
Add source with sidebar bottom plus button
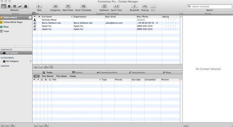coord(2,125)
